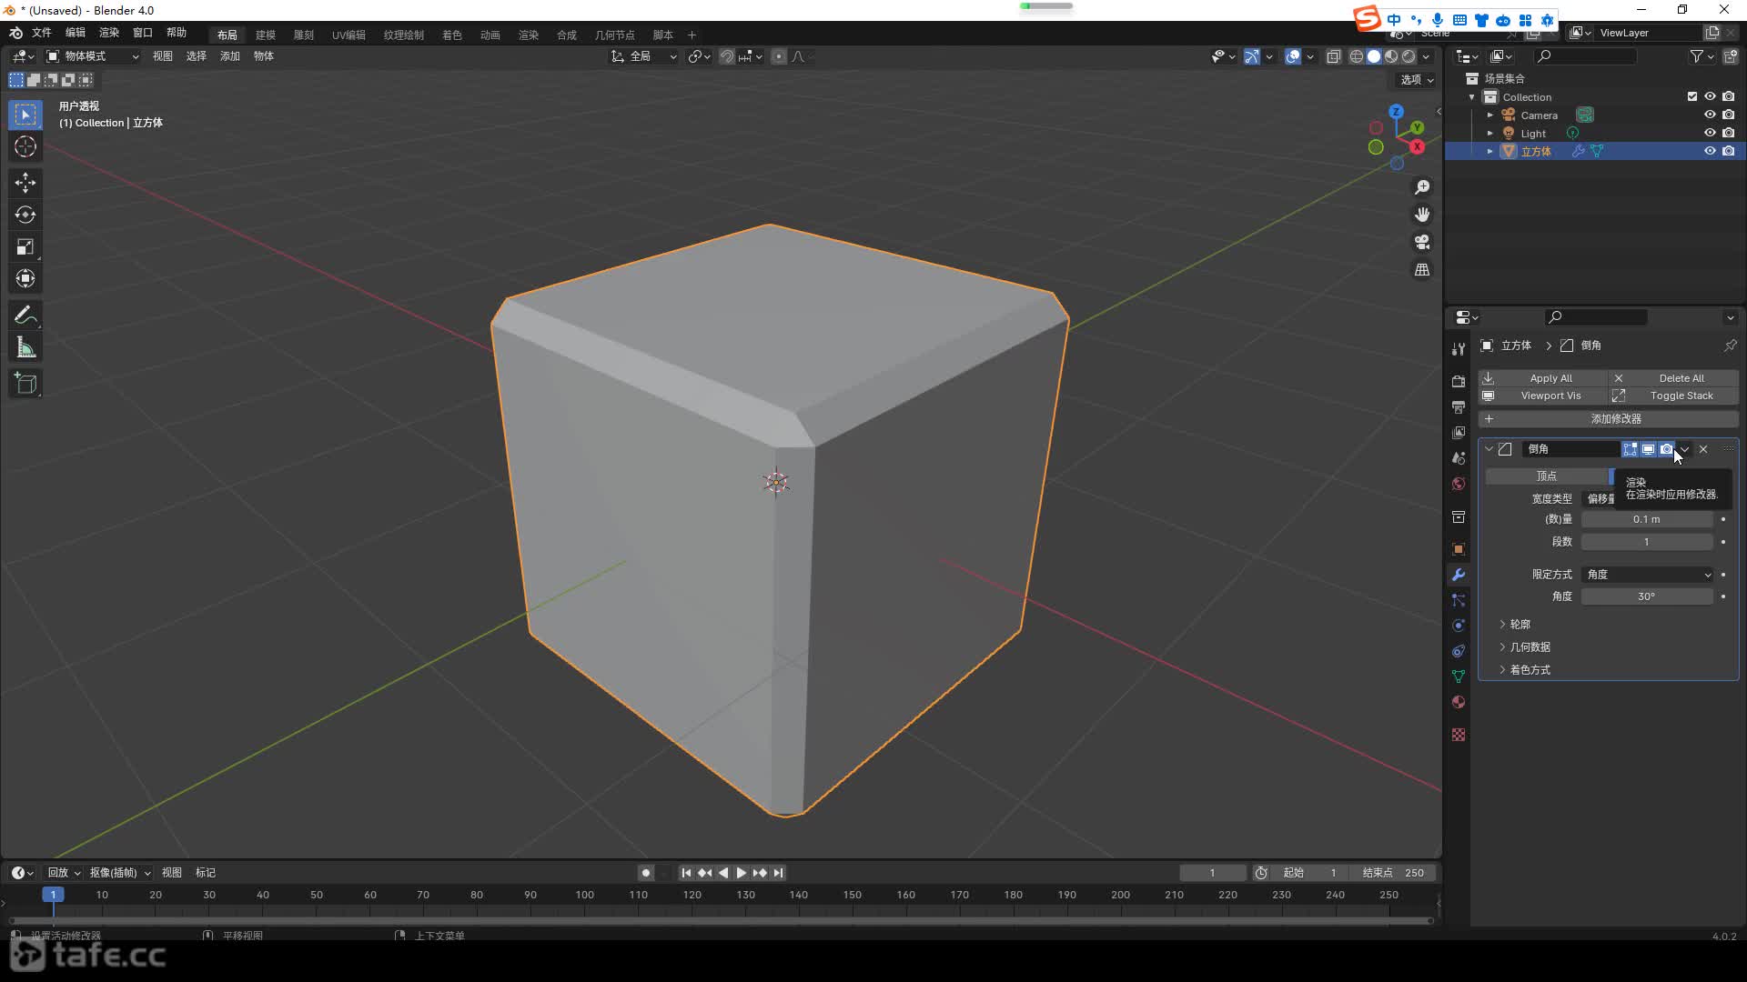Click the Viewport Vis button

(1543, 396)
